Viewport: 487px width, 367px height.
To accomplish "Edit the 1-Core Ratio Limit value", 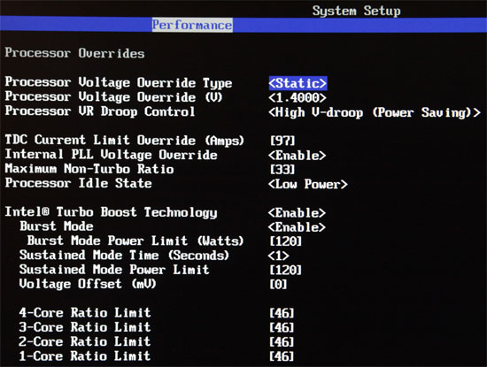I will click(282, 356).
